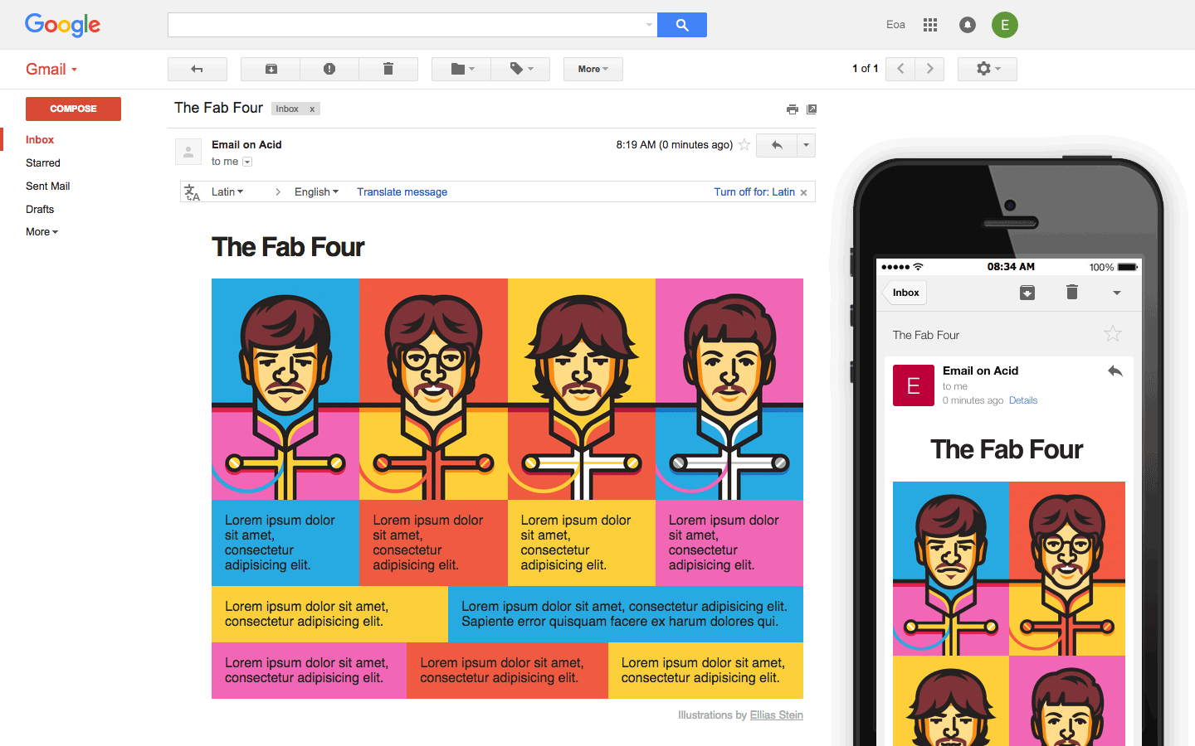Show search options dropdown arrow

[x=649, y=25]
